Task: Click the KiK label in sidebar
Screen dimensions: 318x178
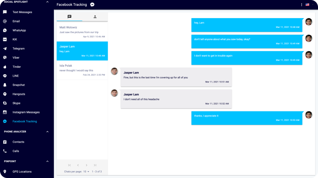Action: tap(15, 39)
